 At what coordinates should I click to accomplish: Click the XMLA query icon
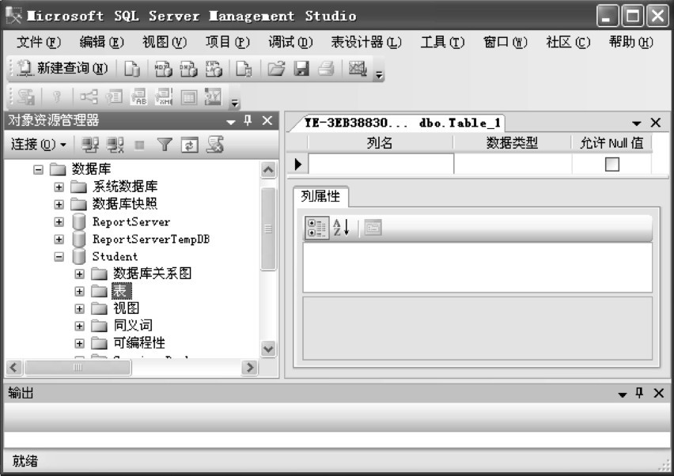pos(214,68)
